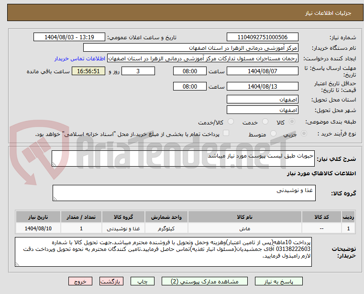This screenshot has width=364, height=294.
Task: Select the متوسط purchase type radio
Action: point(273,134)
